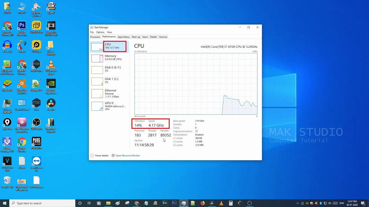Open This PC desktop icon
The image size is (369, 207).
22,8
